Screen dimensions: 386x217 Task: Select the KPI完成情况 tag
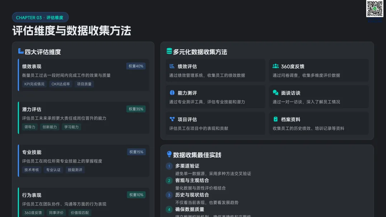point(34,84)
